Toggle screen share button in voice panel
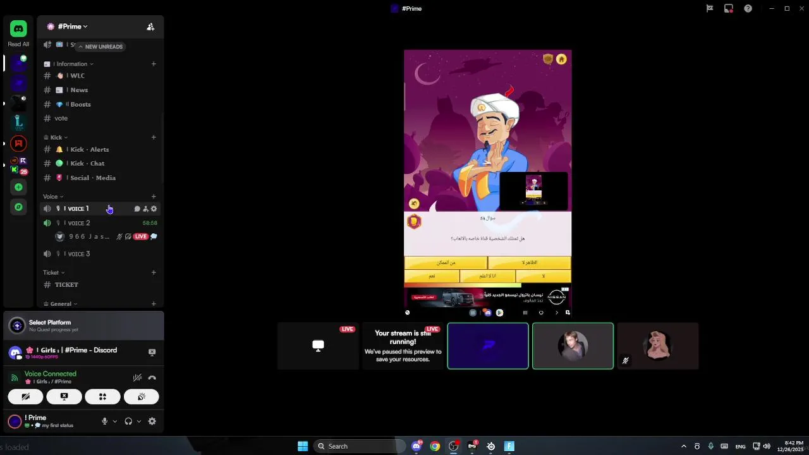 pos(64,397)
